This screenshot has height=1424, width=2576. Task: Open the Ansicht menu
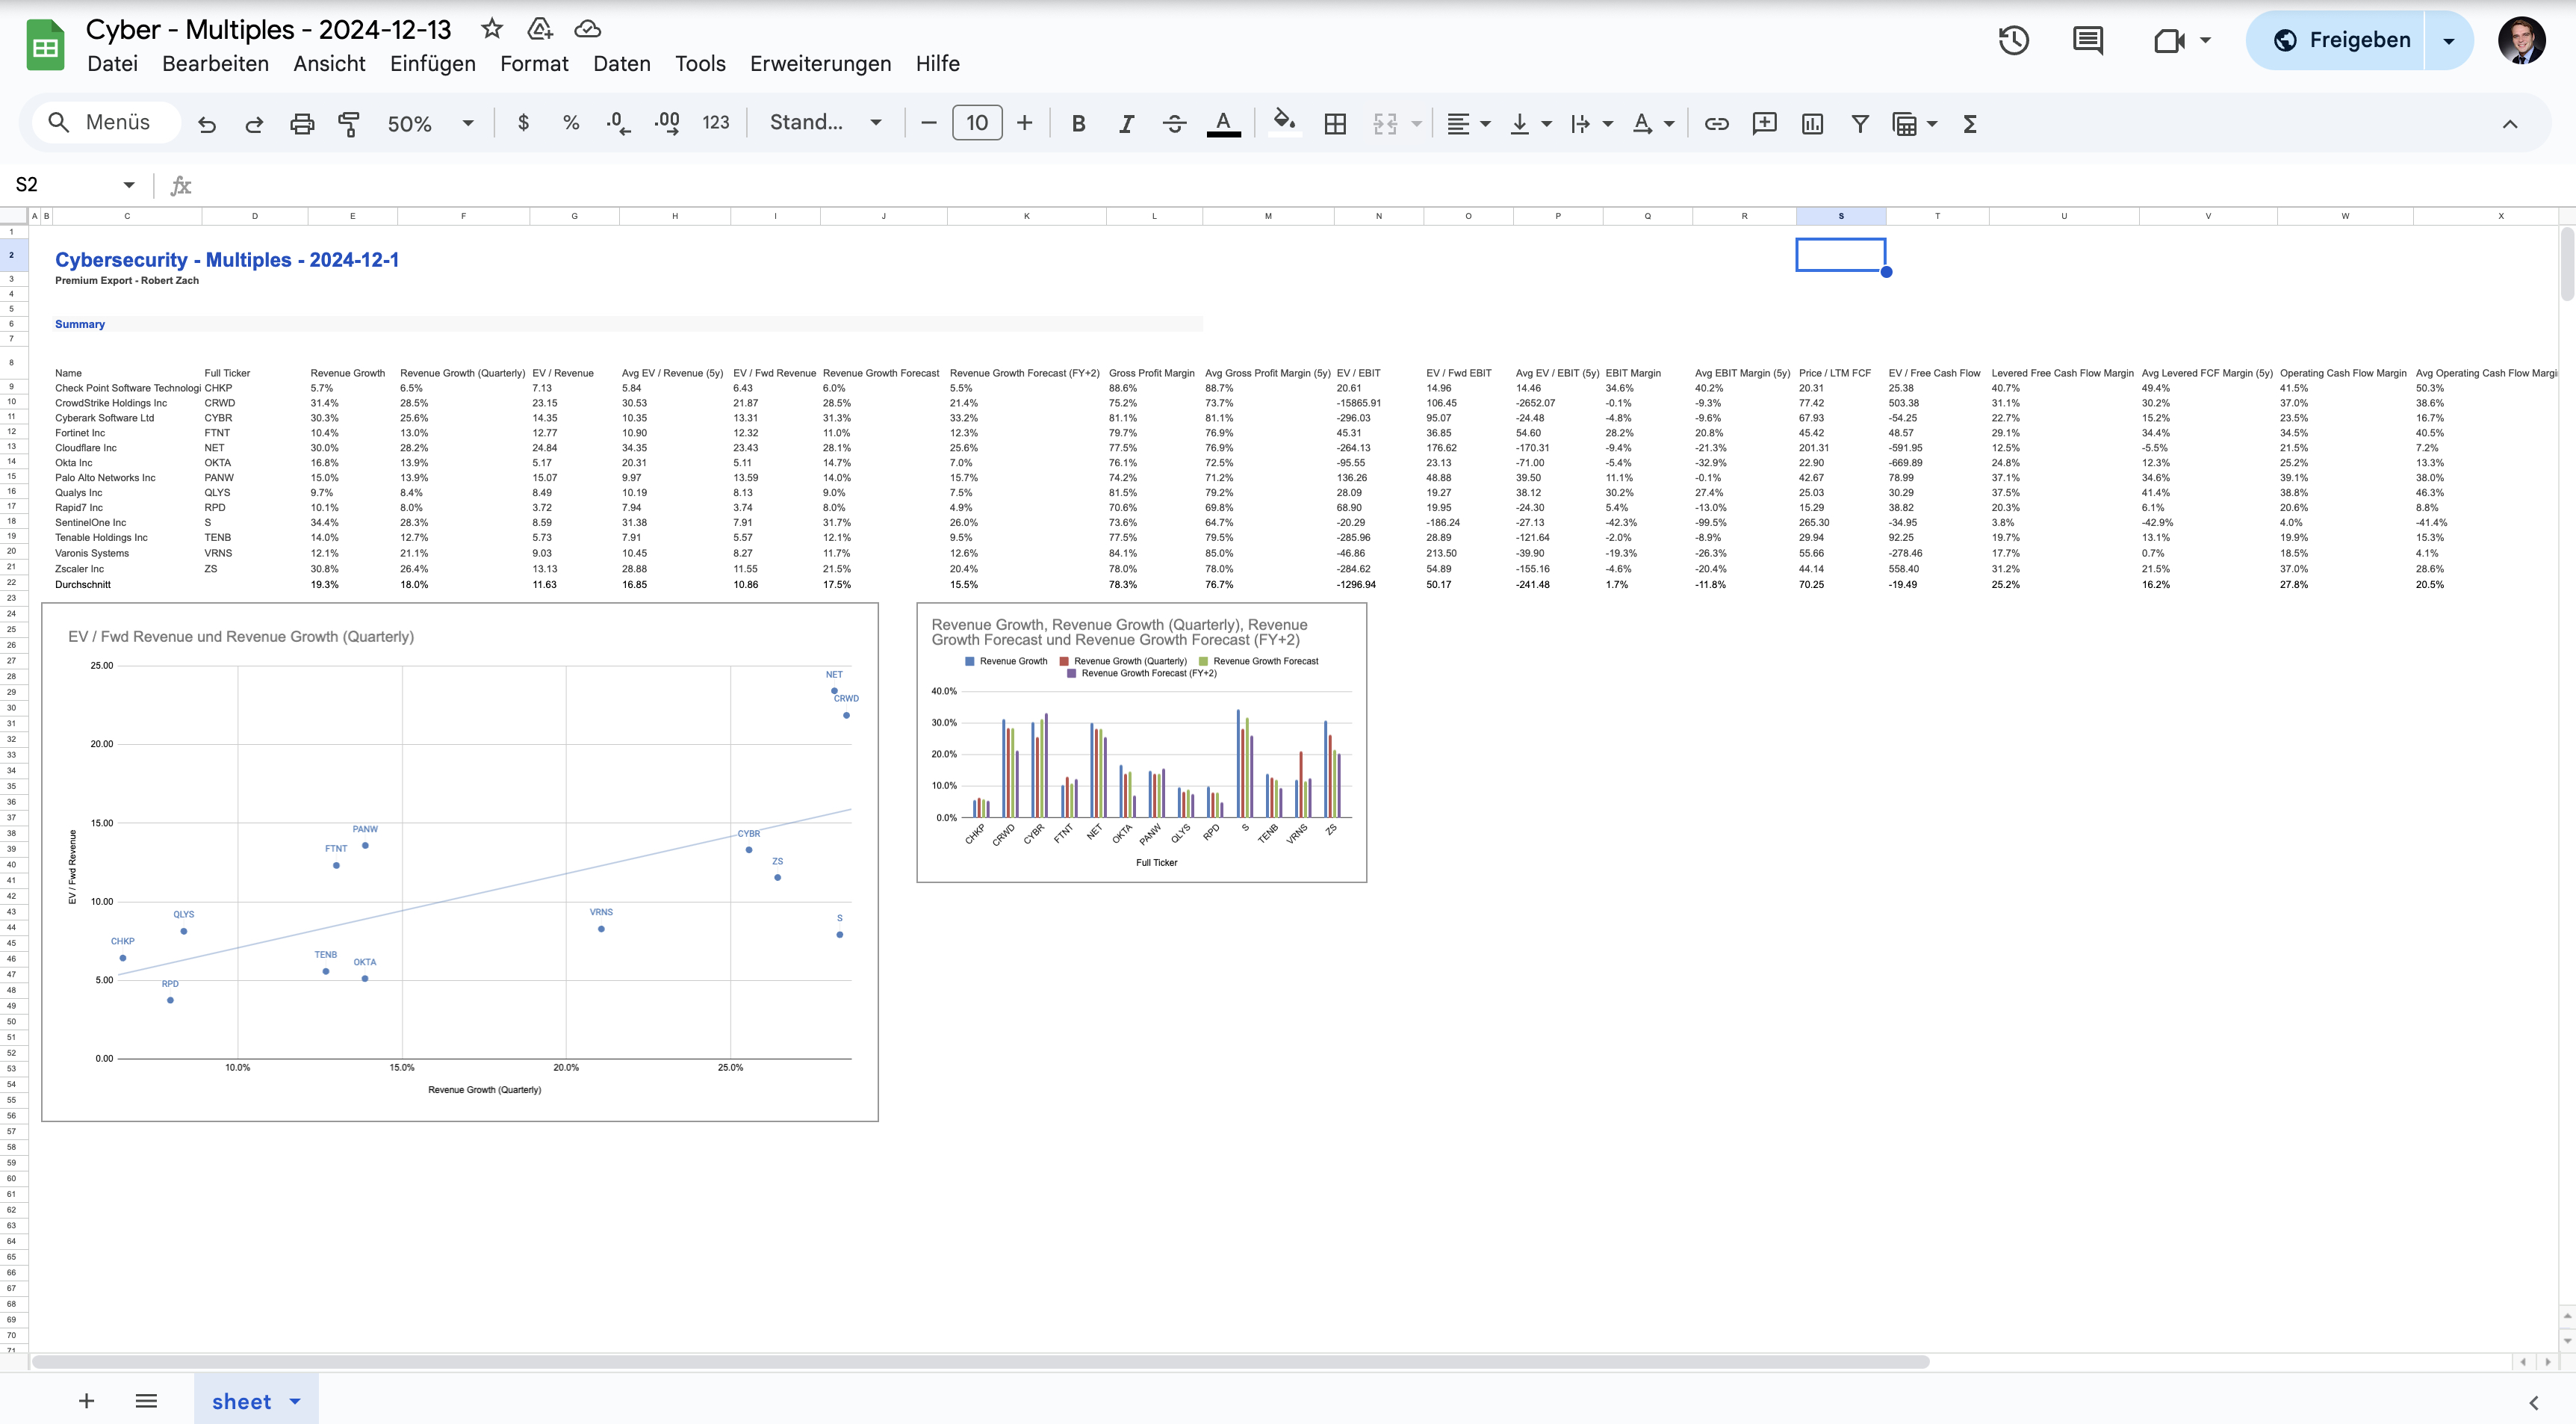point(329,63)
